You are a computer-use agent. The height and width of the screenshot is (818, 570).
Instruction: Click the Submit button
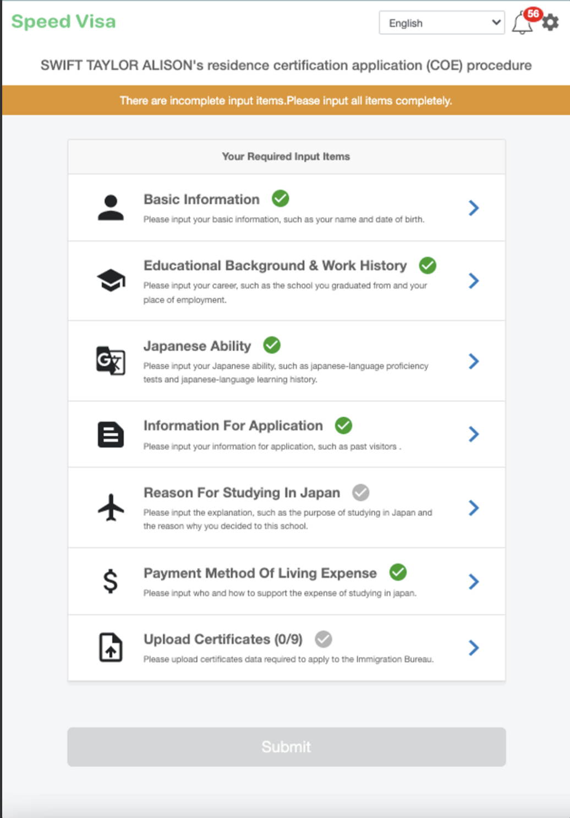coord(287,747)
